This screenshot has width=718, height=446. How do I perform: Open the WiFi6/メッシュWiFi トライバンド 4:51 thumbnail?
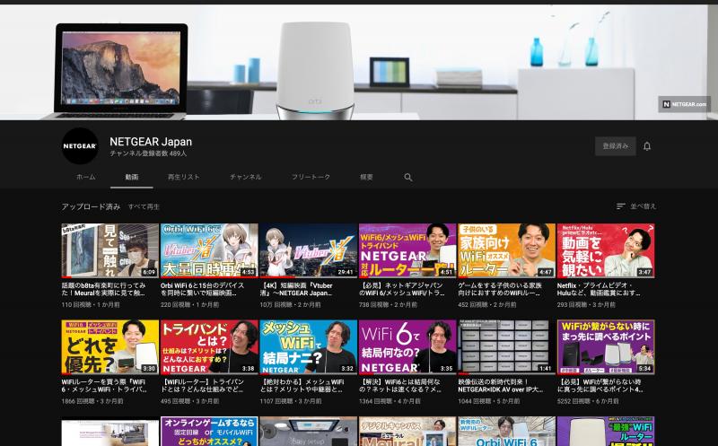(x=407, y=250)
